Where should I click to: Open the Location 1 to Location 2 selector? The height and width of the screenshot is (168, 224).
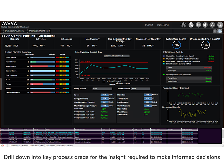117,56
